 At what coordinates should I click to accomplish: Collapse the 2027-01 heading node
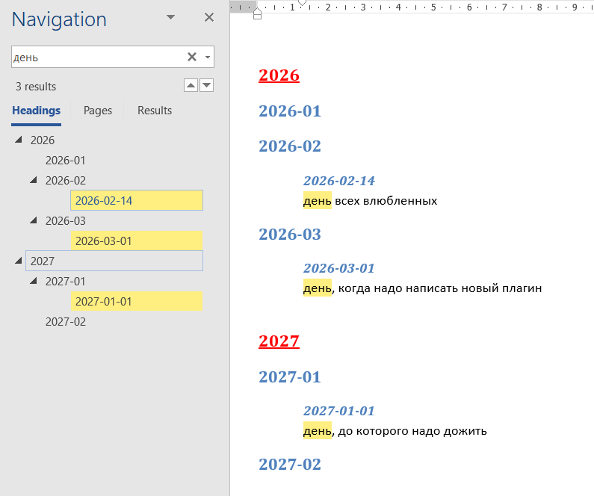(34, 282)
